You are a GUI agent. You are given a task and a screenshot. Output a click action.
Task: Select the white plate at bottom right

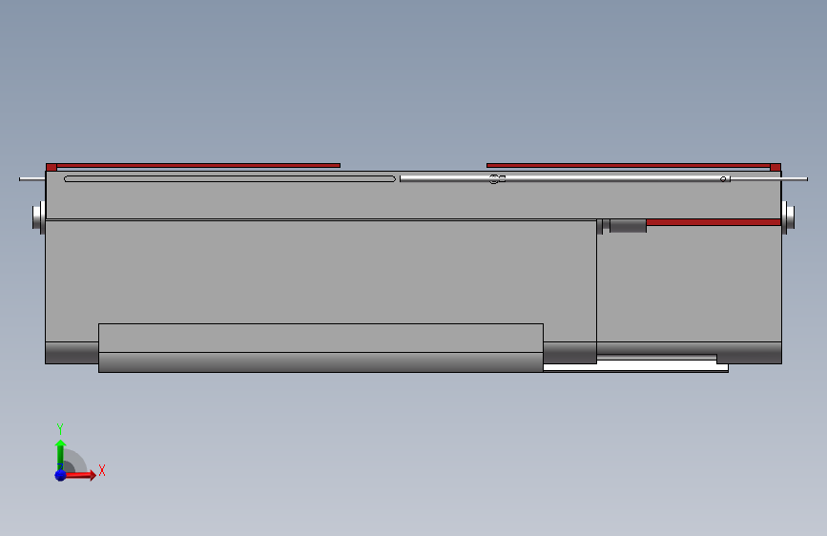[635, 365]
